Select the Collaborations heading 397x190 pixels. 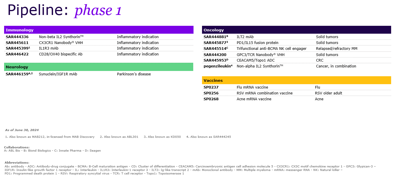(14, 147)
